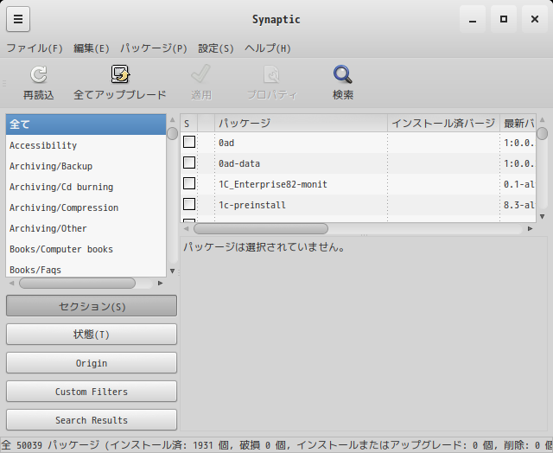Click the section list horizontal scrollbar thumb

coord(77,283)
